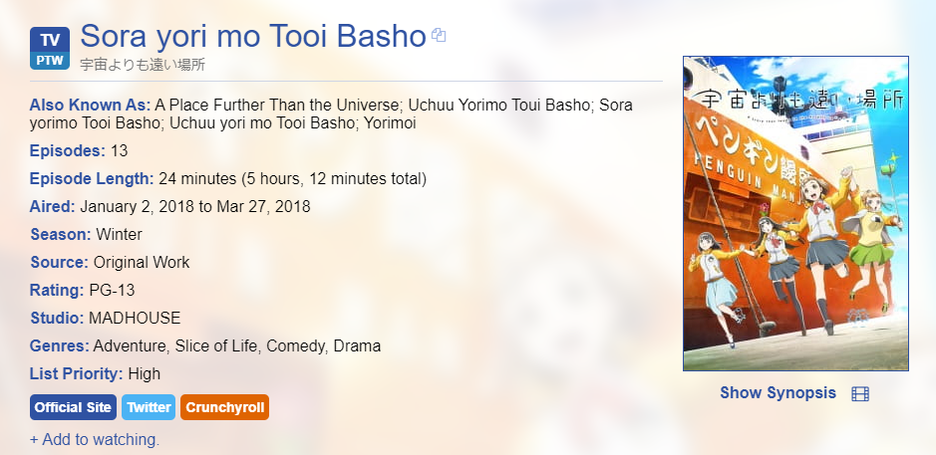Click the copy icon beside the title
This screenshot has width=936, height=455.
point(439,36)
